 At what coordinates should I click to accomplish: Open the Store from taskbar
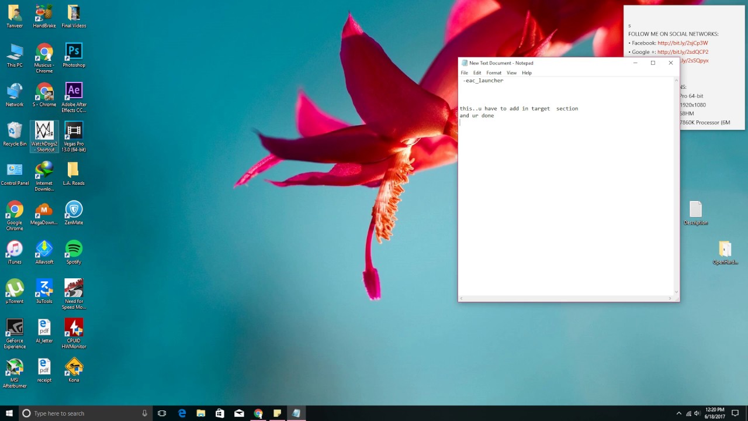coord(220,413)
